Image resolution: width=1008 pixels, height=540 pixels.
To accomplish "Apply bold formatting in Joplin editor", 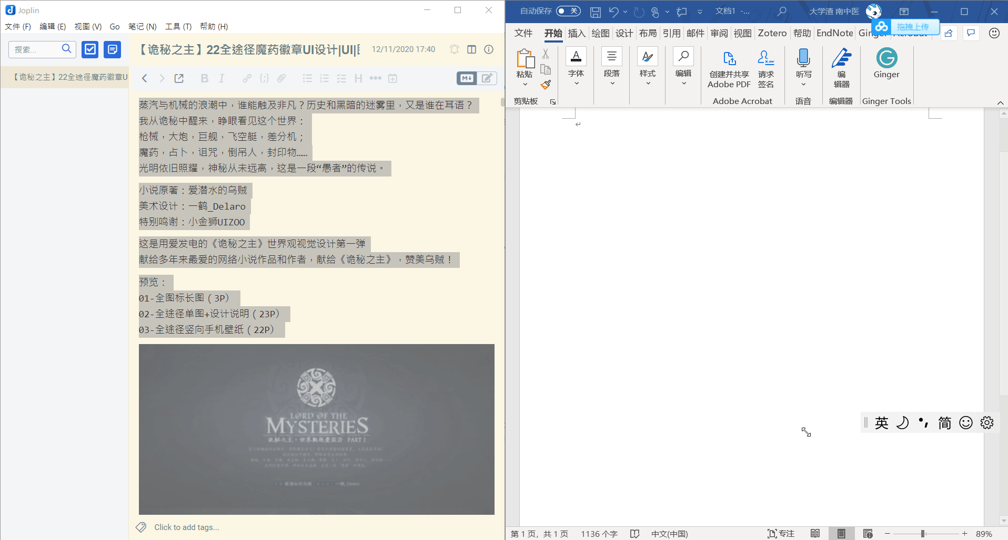I will (204, 78).
